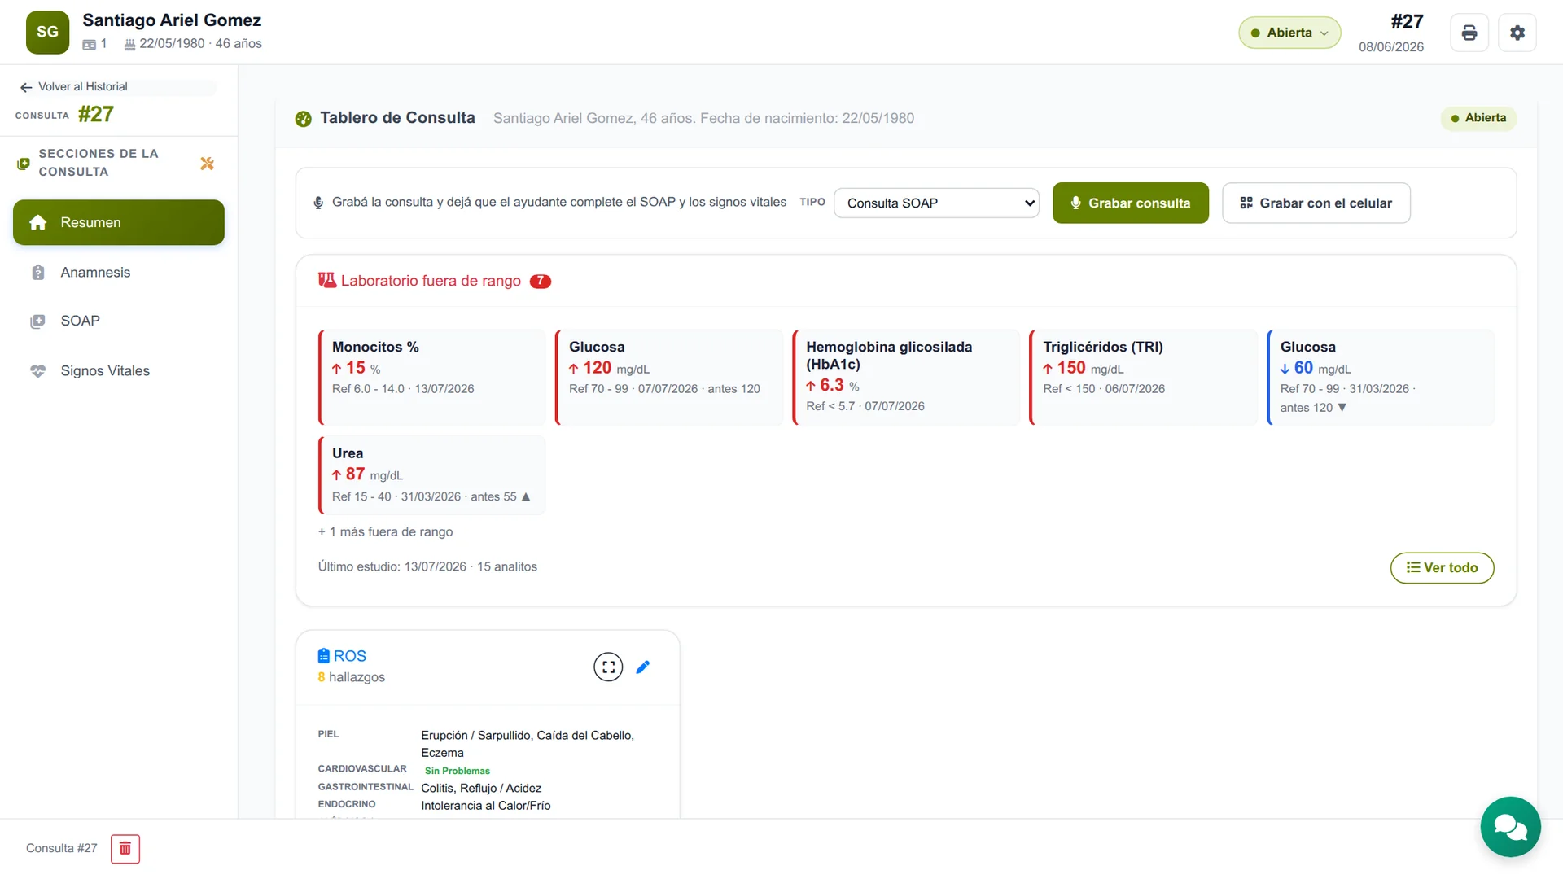
Task: Go back via Volver al Historial
Action: [x=74, y=87]
